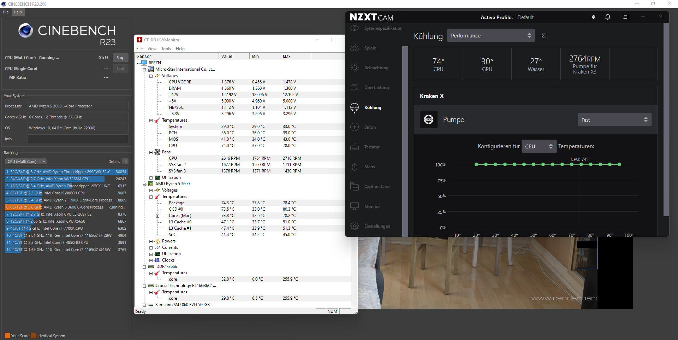The width and height of the screenshot is (678, 340).
Task: Click the Fans icon in HWMonitor tree
Action: tap(157, 152)
